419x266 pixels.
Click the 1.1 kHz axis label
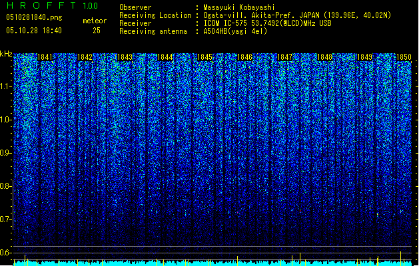(5, 86)
